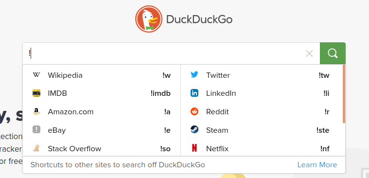The height and width of the screenshot is (178, 369).
Task: Click the DuckDuckGo wordmark text
Action: (x=199, y=19)
